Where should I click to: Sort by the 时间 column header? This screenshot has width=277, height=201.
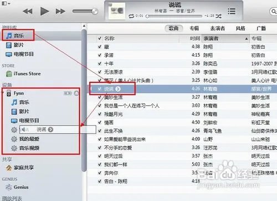coord(195,38)
